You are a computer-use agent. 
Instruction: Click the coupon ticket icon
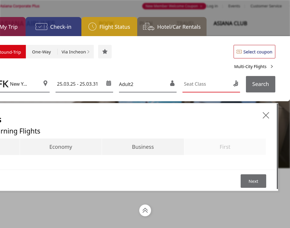(x=239, y=52)
